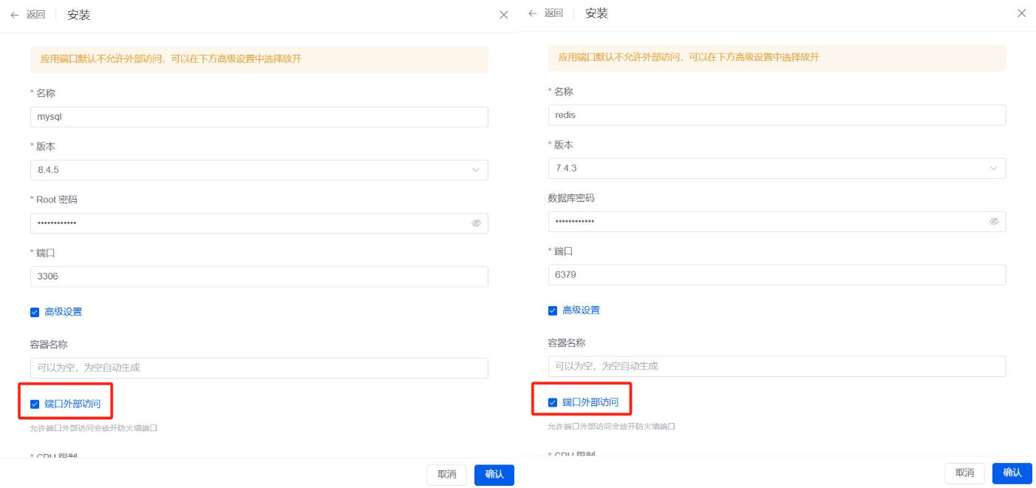Image resolution: width=1036 pixels, height=488 pixels.
Task: Click the 安装 title in mysql panel
Action: coord(79,15)
